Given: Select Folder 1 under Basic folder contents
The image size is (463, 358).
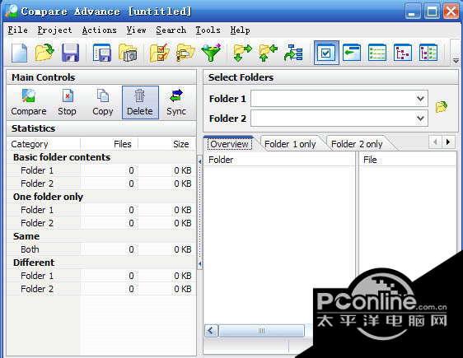Looking at the screenshot, I should pos(101,170).
